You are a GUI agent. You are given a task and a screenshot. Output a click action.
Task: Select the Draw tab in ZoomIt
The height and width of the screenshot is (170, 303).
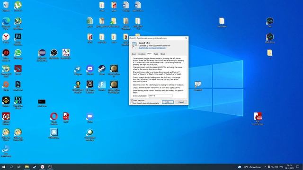[150, 54]
